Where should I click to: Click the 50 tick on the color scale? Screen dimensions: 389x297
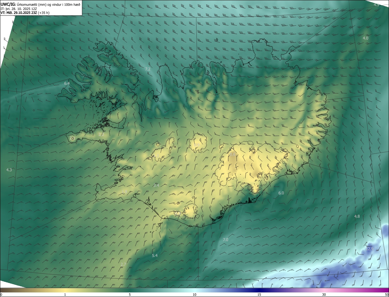(x=387, y=295)
